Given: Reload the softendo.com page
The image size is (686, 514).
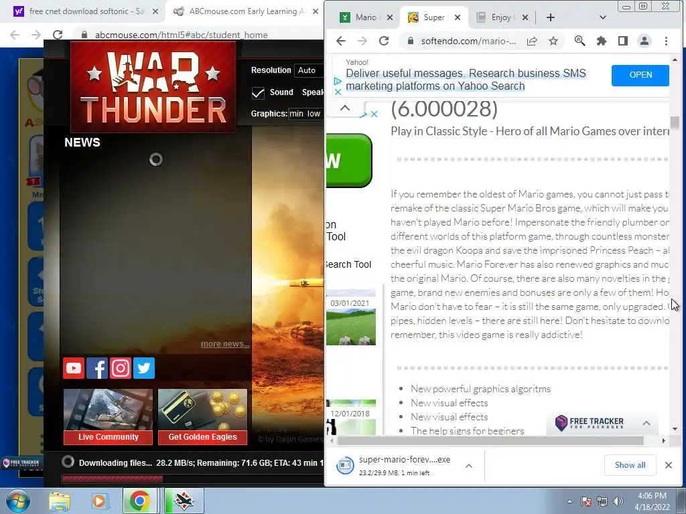Looking at the screenshot, I should click(x=384, y=41).
